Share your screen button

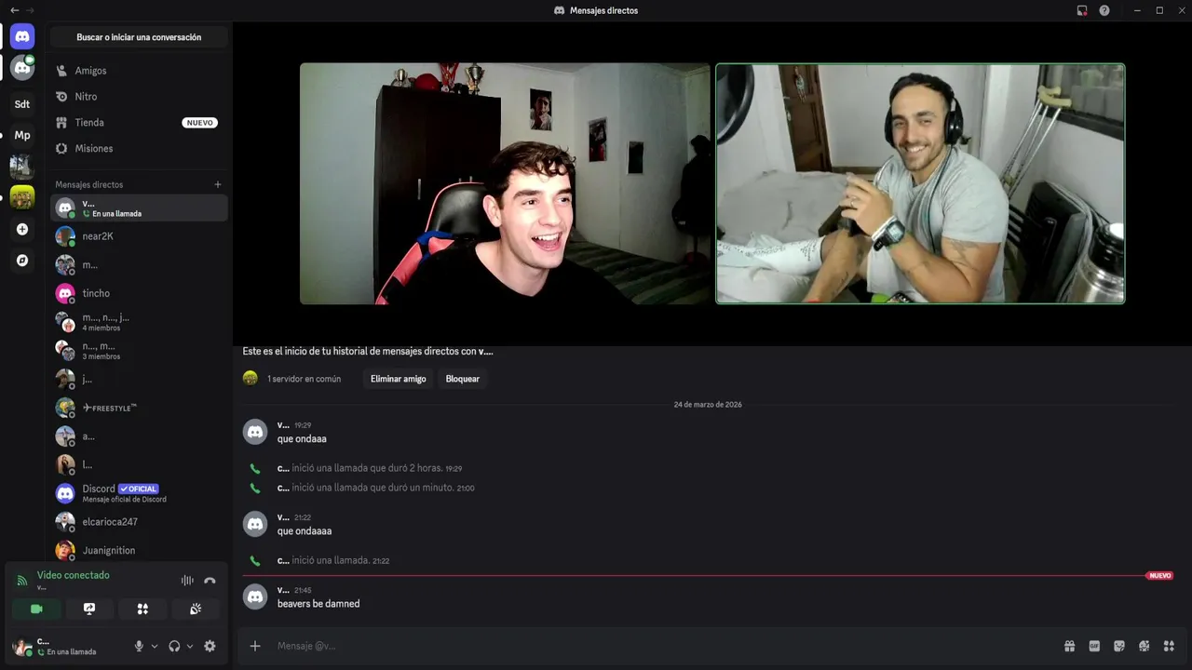[x=89, y=609]
